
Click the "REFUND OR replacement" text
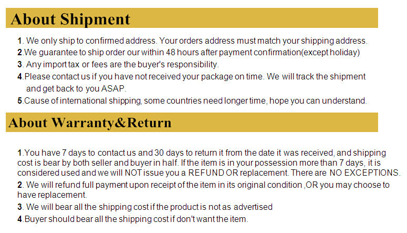click(x=228, y=173)
